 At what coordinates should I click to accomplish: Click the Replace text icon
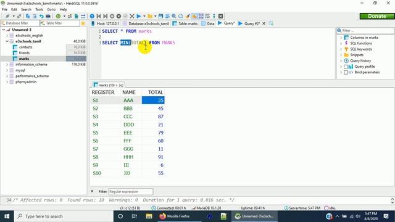(x=181, y=16)
